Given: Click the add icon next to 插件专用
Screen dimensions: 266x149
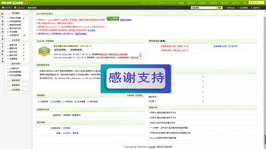Looking at the screenshot, I should click(x=24, y=55).
